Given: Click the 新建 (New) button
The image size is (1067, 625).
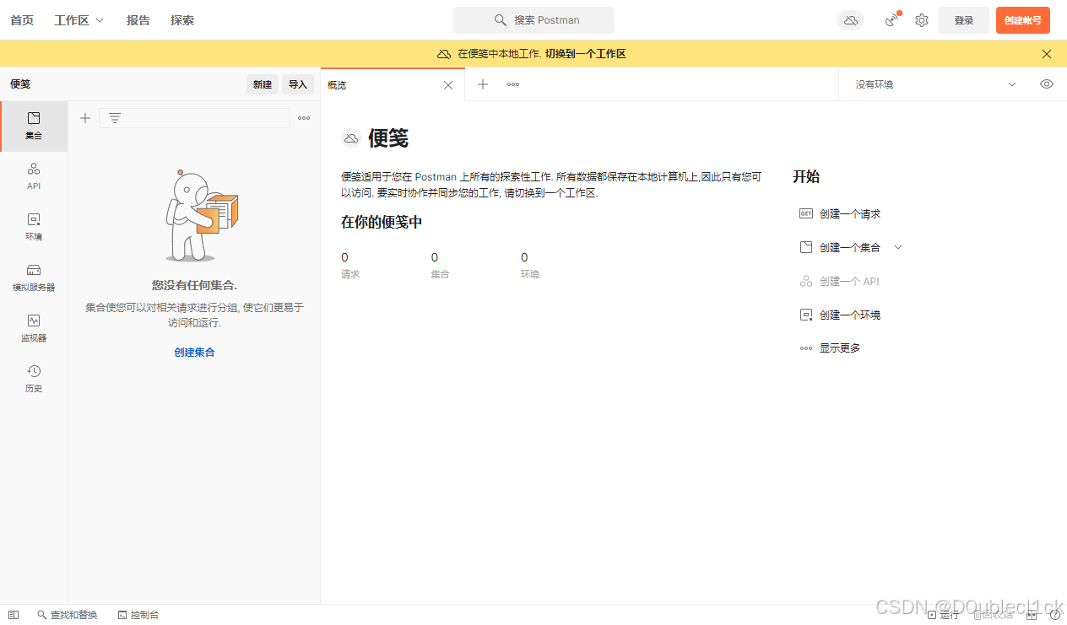Looking at the screenshot, I should (263, 84).
